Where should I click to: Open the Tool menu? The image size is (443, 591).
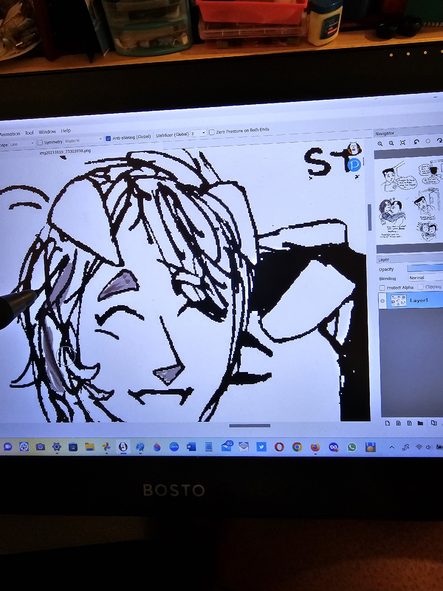point(29,133)
